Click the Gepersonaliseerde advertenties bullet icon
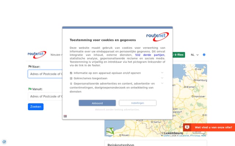This screenshot has width=235, height=146. [x=71, y=84]
